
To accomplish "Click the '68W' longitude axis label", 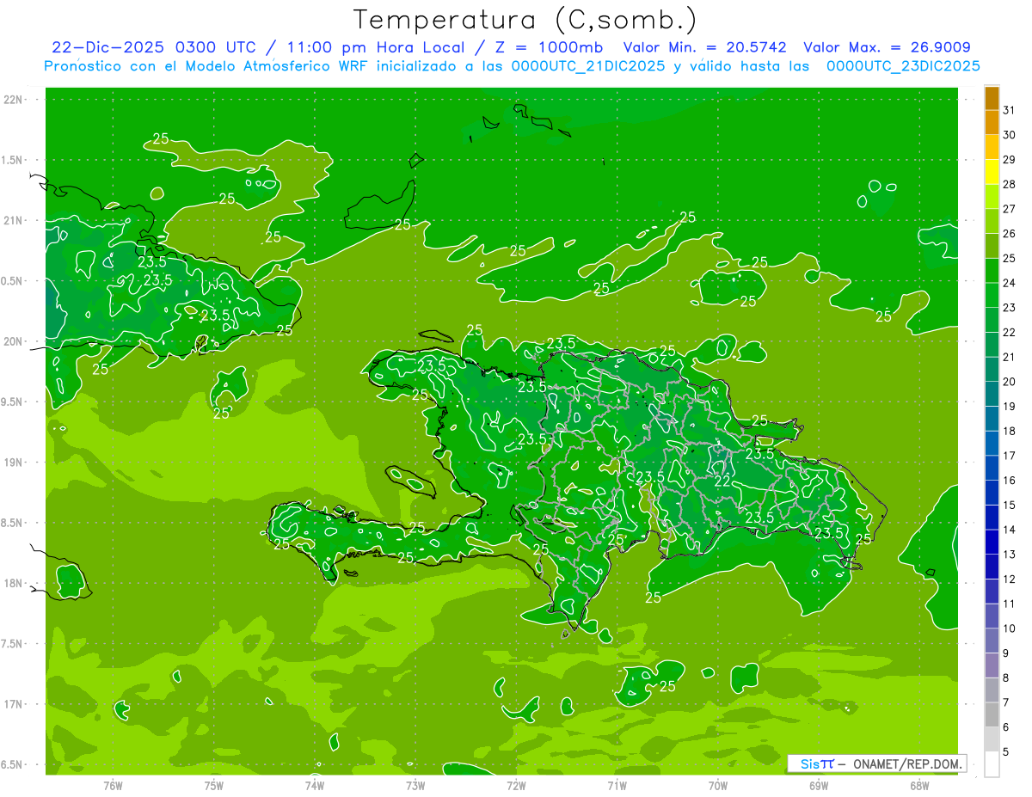I will point(919,786).
